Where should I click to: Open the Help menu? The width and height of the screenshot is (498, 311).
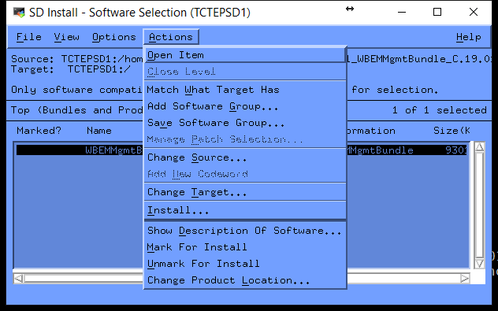(469, 37)
